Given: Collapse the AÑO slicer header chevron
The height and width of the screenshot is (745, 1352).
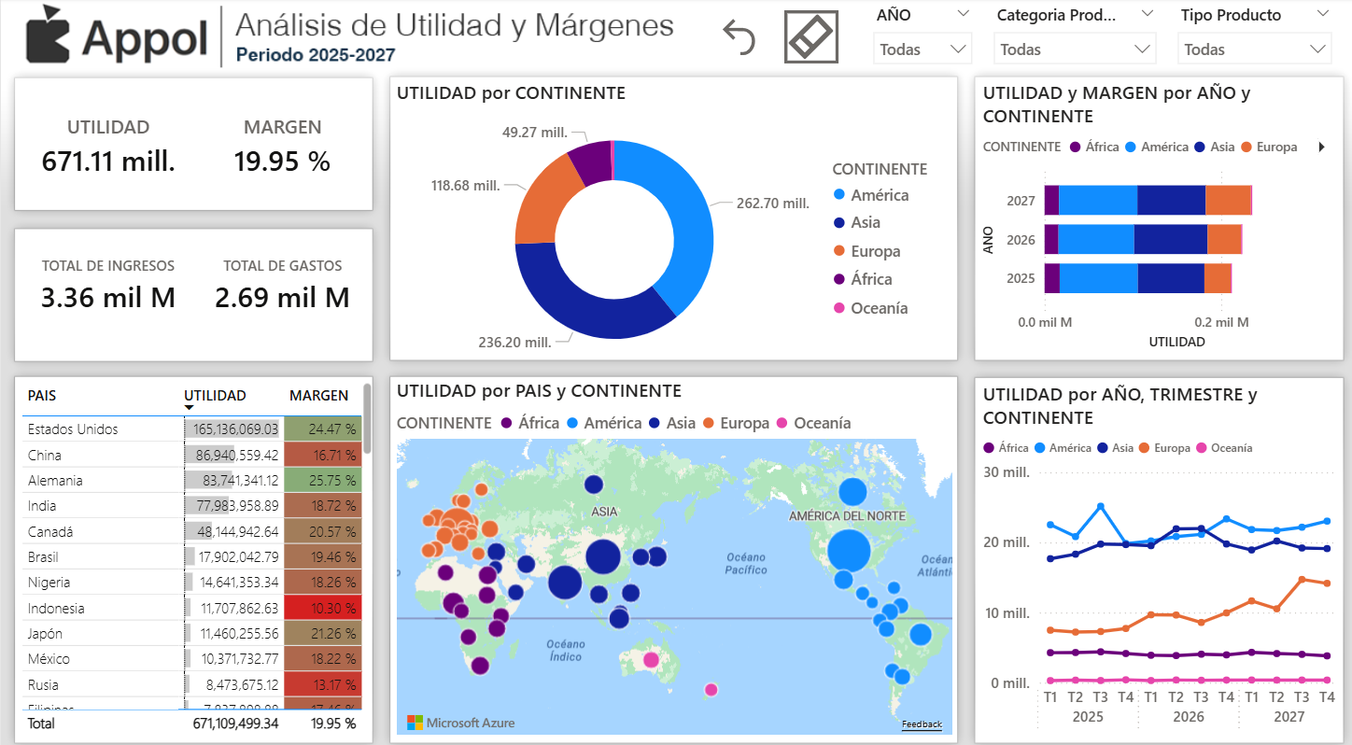Looking at the screenshot, I should (965, 12).
